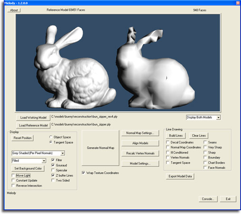Image resolution: width=241 pixels, height=214 pixels.
Task: Click the Build Lines button
Action: tap(176, 136)
